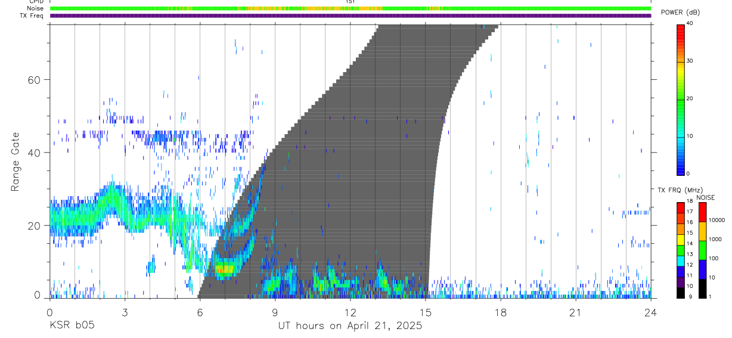This screenshot has height=338, width=732.
Task: Select the purple TX Freq strip
Action: (x=351, y=15)
